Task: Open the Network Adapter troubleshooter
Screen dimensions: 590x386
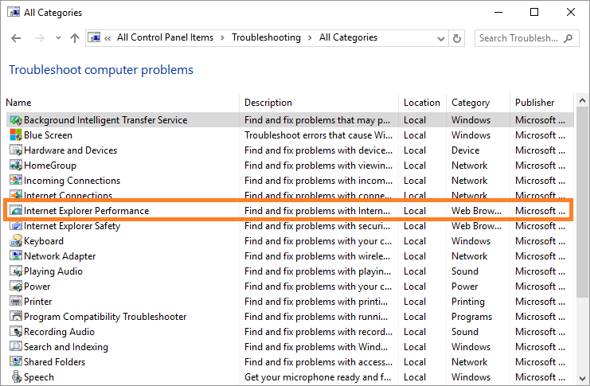Action: pyautogui.click(x=60, y=255)
